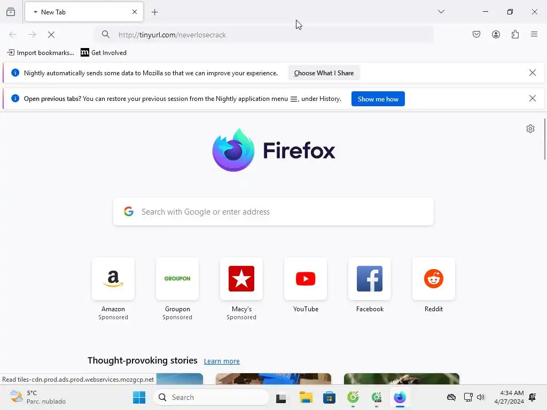Click the Learn more link beside Thought-provoking stories
This screenshot has width=547, height=410.
[x=222, y=361]
